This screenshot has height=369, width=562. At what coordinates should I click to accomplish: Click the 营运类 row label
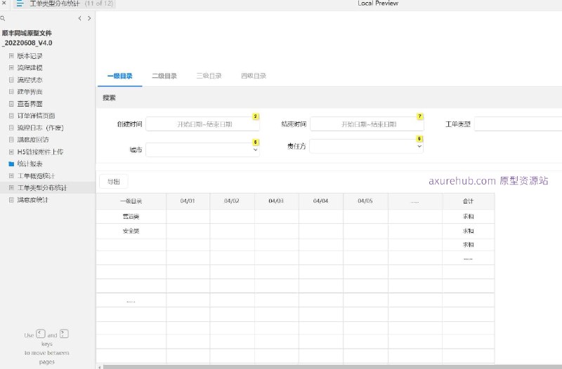coord(131,217)
